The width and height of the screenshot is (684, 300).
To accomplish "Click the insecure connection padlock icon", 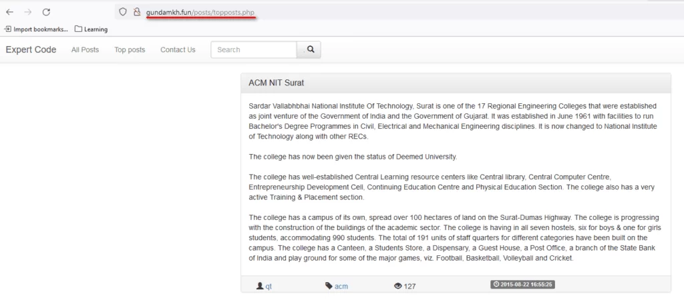I will pyautogui.click(x=136, y=12).
